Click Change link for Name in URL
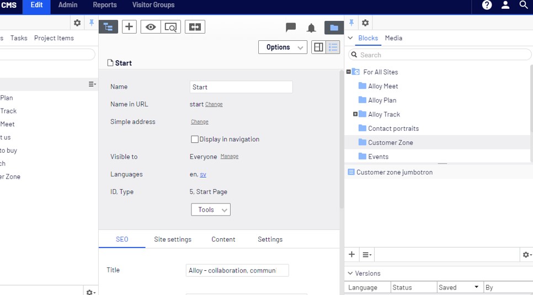 click(x=214, y=104)
